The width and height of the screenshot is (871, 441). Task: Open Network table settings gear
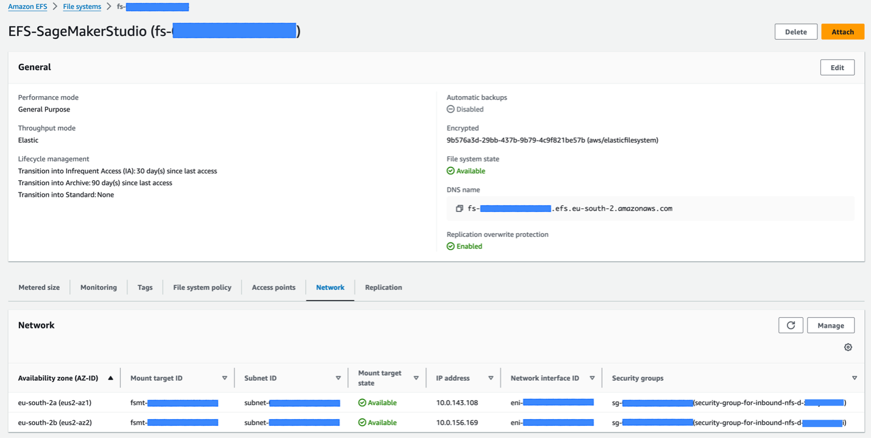point(848,347)
